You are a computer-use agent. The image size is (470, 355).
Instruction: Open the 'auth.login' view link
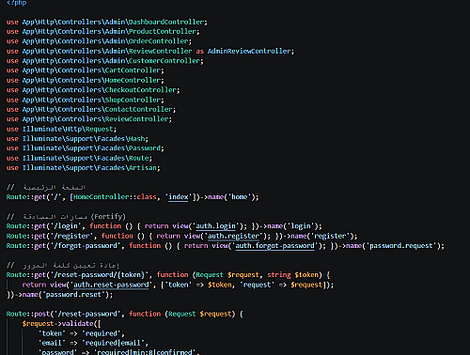215,226
